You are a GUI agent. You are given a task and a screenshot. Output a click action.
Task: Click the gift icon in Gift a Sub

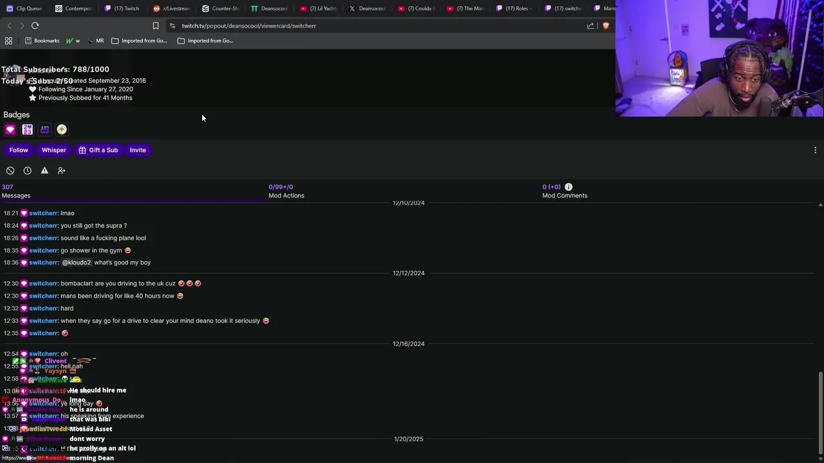click(82, 150)
